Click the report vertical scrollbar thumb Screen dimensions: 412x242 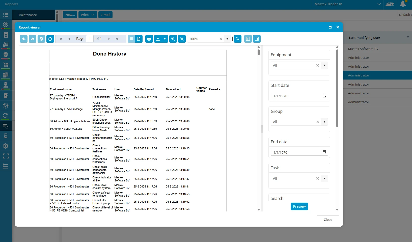(259, 52)
